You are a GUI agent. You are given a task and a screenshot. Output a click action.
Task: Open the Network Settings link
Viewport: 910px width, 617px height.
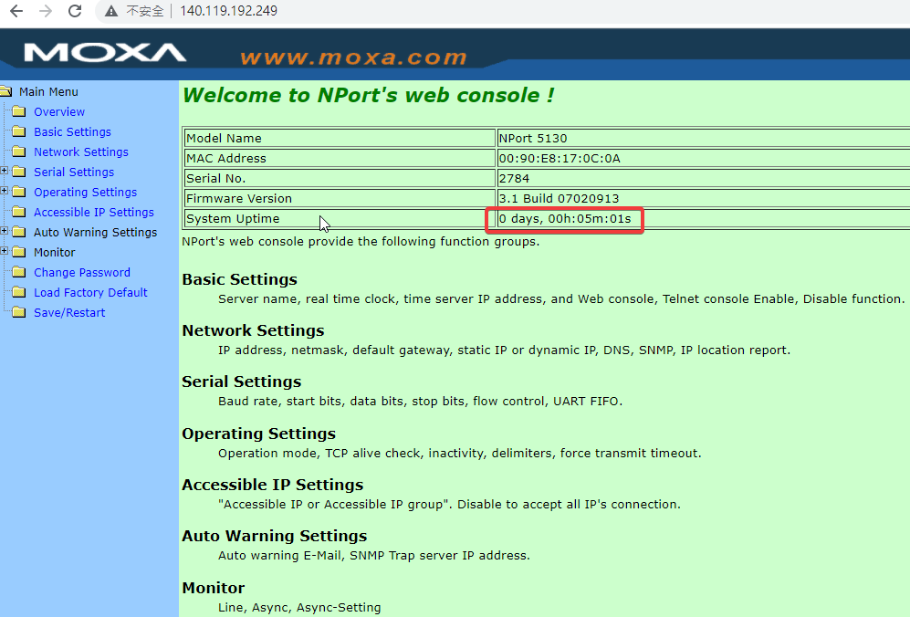(x=81, y=152)
